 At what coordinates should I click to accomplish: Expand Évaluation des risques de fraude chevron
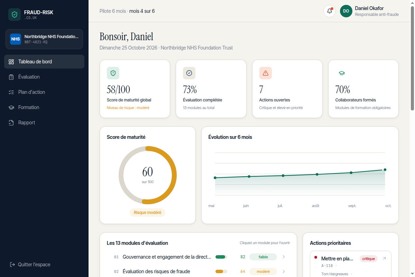pyautogui.click(x=284, y=271)
